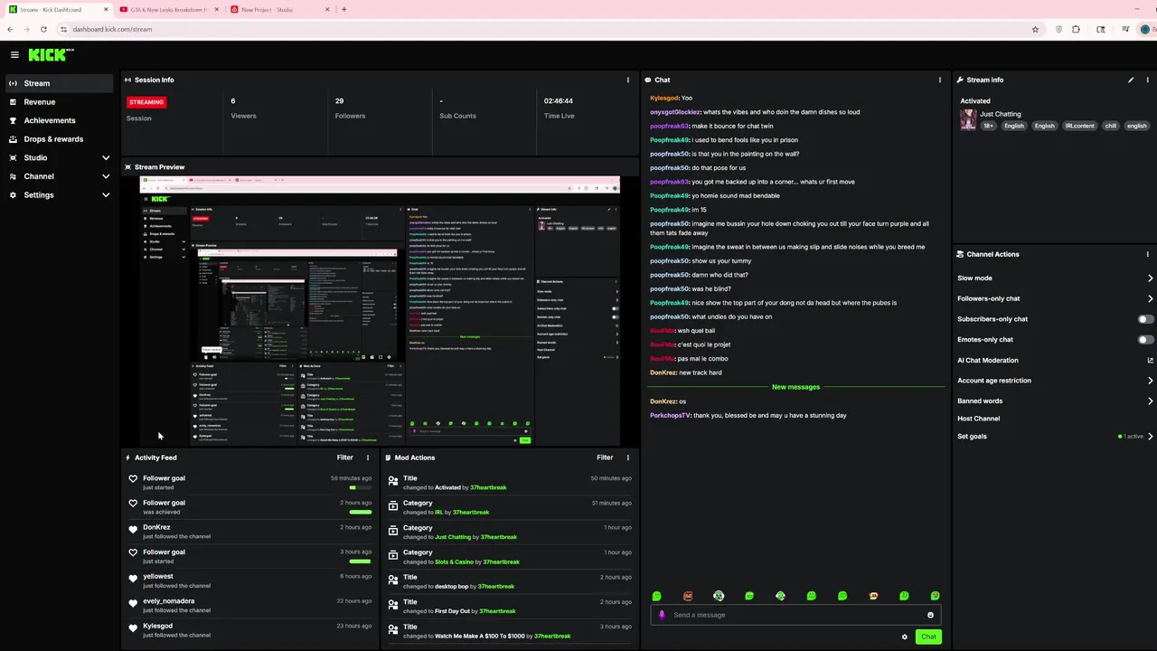Go to Achievements in sidebar
Viewport: 1157px width, 651px height.
(x=60, y=120)
